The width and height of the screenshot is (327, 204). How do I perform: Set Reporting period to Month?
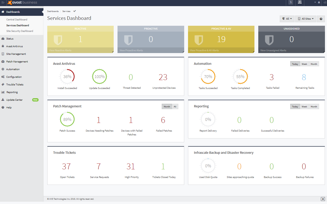pos(314,106)
